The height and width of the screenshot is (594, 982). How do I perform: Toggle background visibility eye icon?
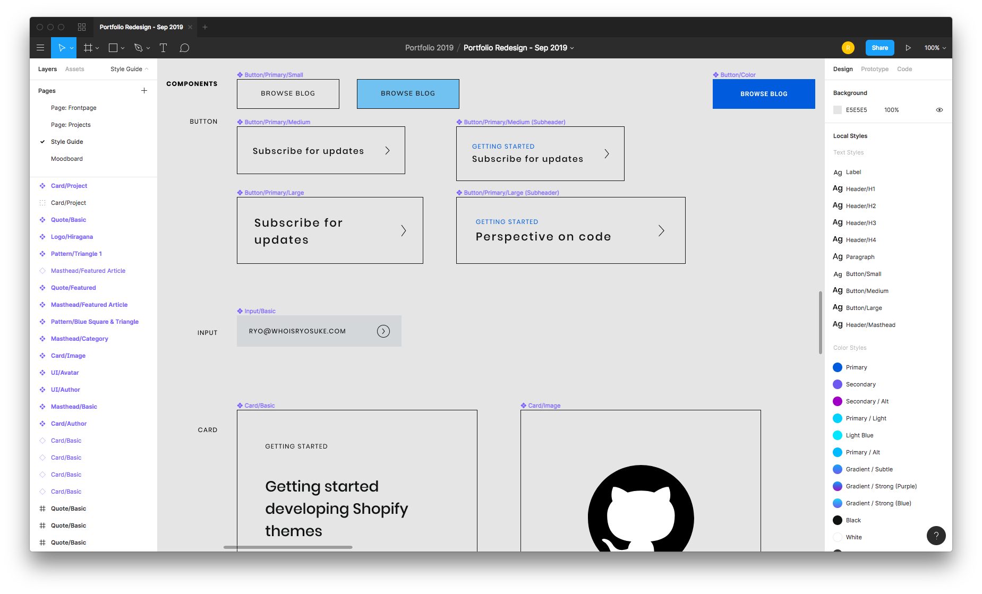click(939, 110)
